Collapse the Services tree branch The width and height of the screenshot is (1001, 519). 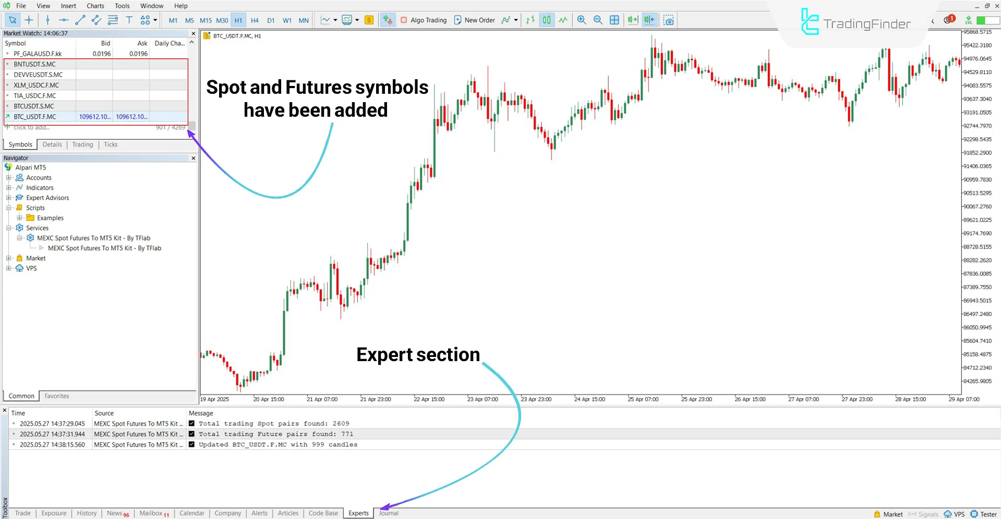[8, 228]
